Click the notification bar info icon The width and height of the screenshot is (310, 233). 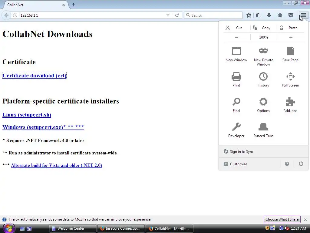coord(4,220)
